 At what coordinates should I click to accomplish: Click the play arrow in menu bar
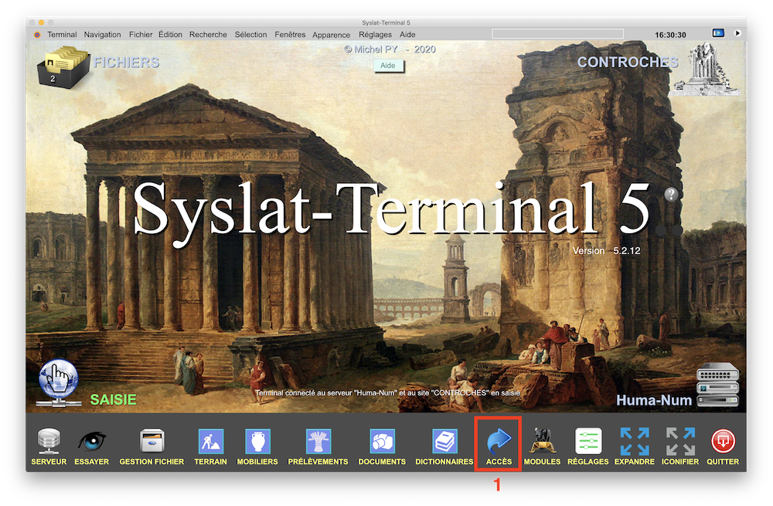pyautogui.click(x=737, y=33)
